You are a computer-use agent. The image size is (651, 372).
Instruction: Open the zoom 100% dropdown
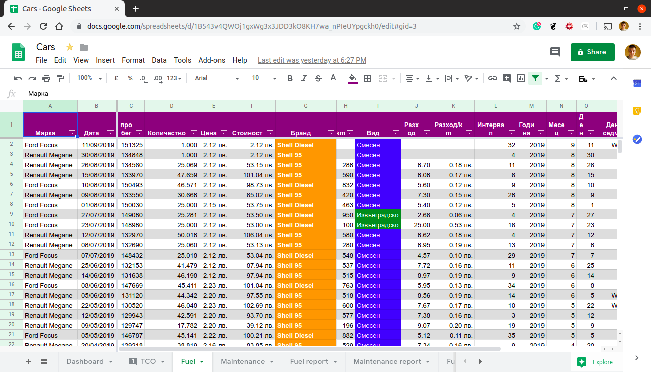click(x=89, y=78)
